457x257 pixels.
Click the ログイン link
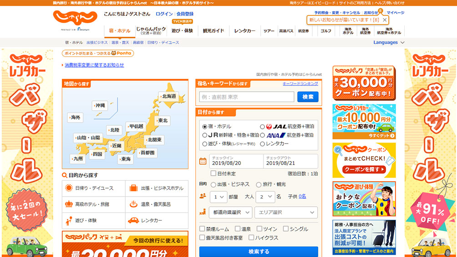point(164,14)
